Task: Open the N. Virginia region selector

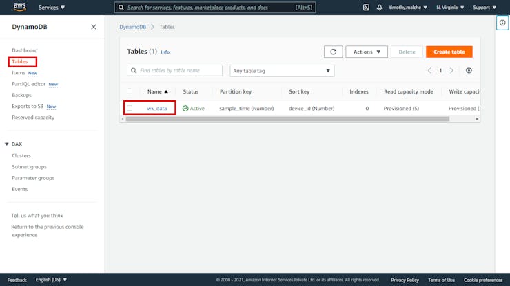Action: pyautogui.click(x=450, y=8)
